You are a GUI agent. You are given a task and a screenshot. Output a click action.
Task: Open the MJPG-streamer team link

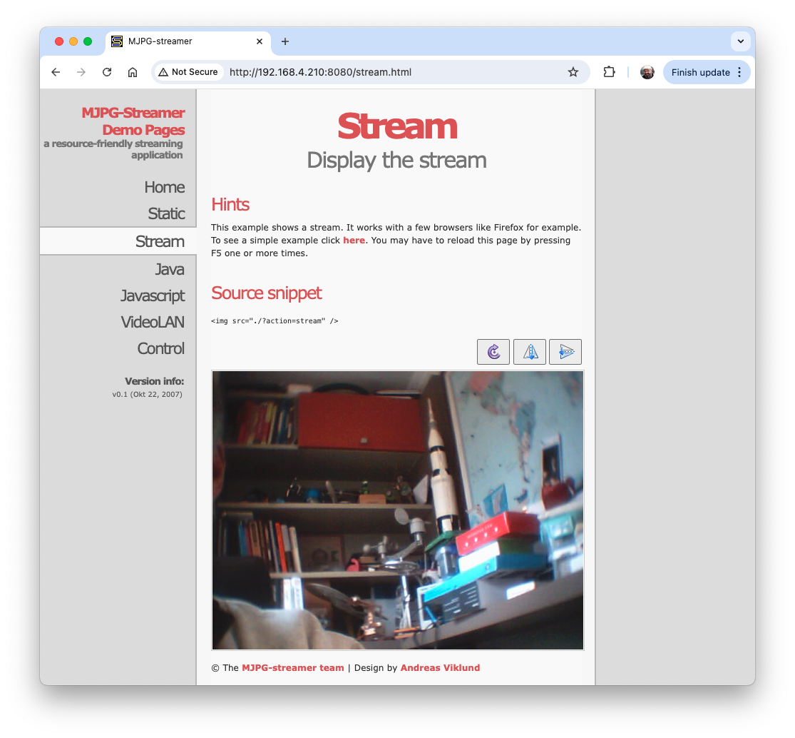pos(292,668)
